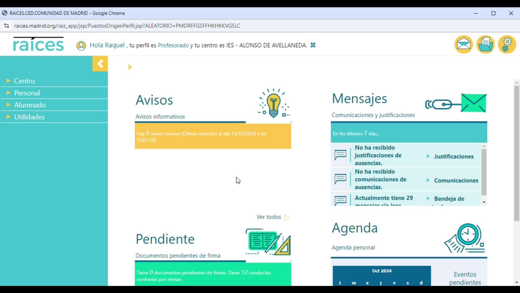Expand the Alumnado menu

pyautogui.click(x=30, y=105)
